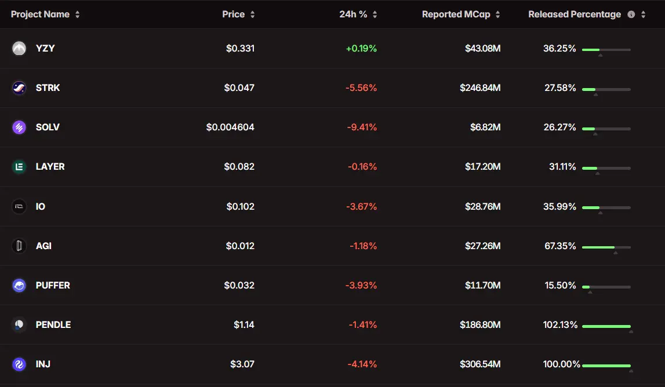The image size is (665, 387).
Task: Open the PENDLE project name link
Action: click(53, 325)
